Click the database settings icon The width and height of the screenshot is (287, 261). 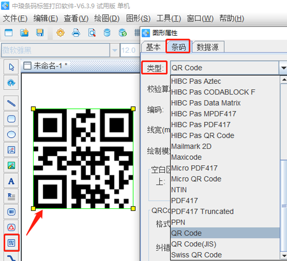tap(107, 33)
